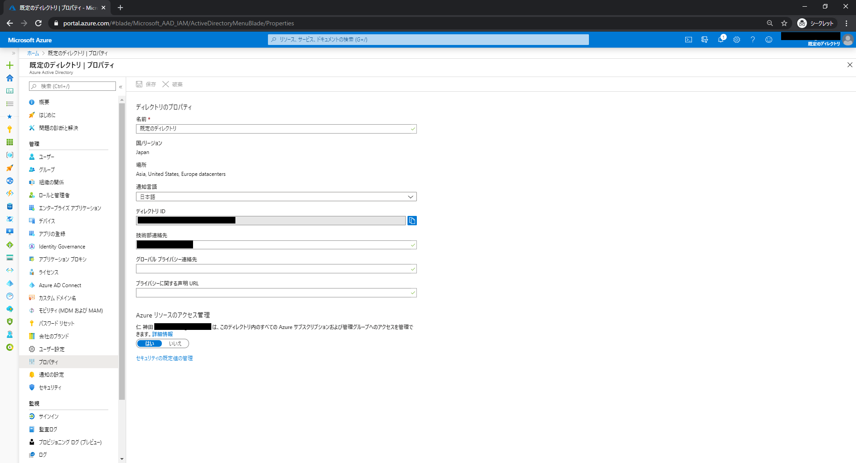Open the 通知言語 dropdown
The image size is (856, 463).
coord(276,197)
